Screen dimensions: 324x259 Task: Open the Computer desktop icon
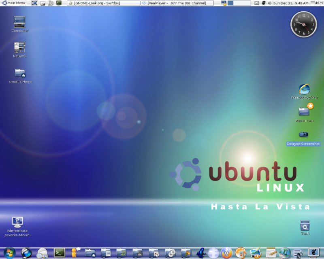point(19,24)
